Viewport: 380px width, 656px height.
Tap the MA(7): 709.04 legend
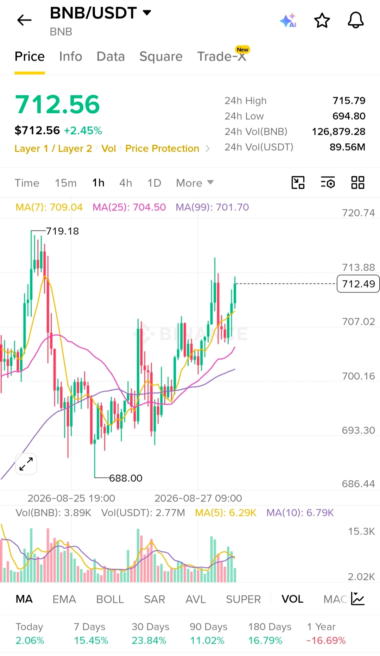tap(49, 207)
